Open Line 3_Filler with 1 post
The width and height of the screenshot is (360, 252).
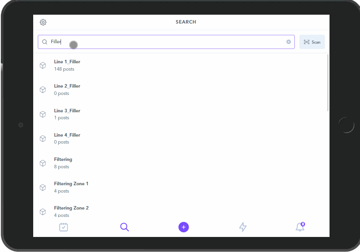click(67, 114)
